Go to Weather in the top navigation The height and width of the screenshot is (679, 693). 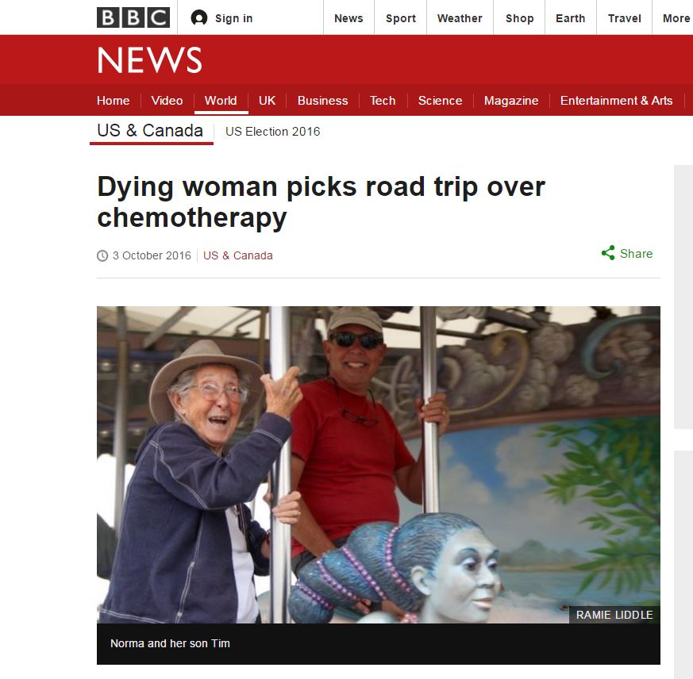tap(459, 18)
